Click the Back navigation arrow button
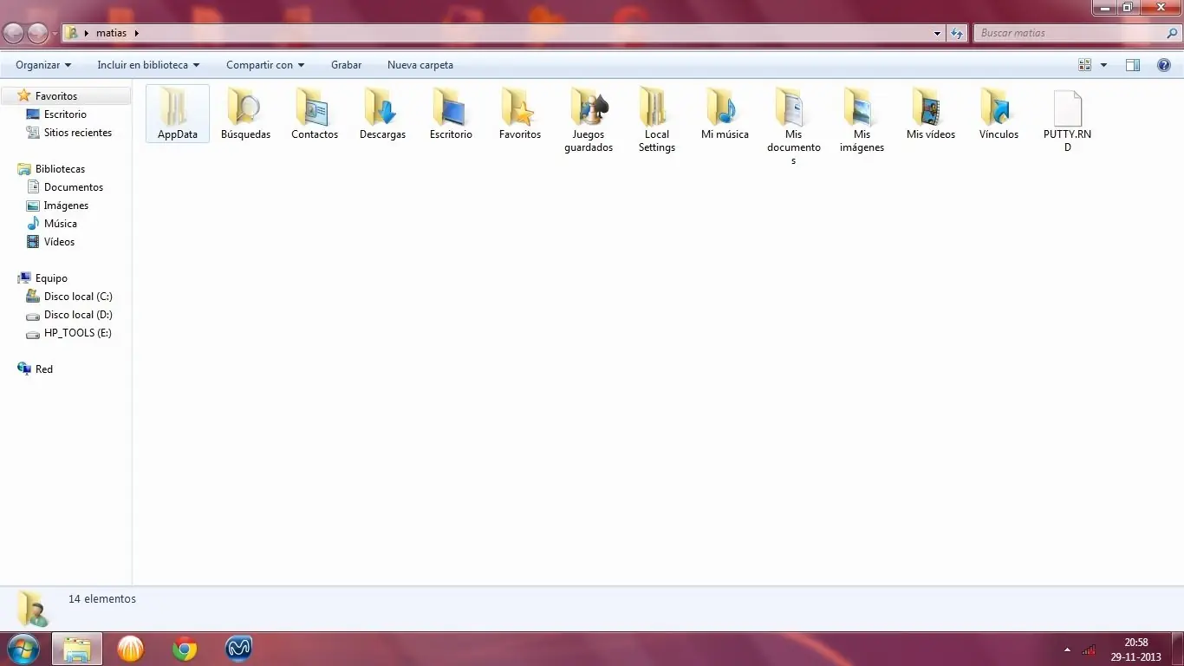This screenshot has height=666, width=1184. click(14, 33)
